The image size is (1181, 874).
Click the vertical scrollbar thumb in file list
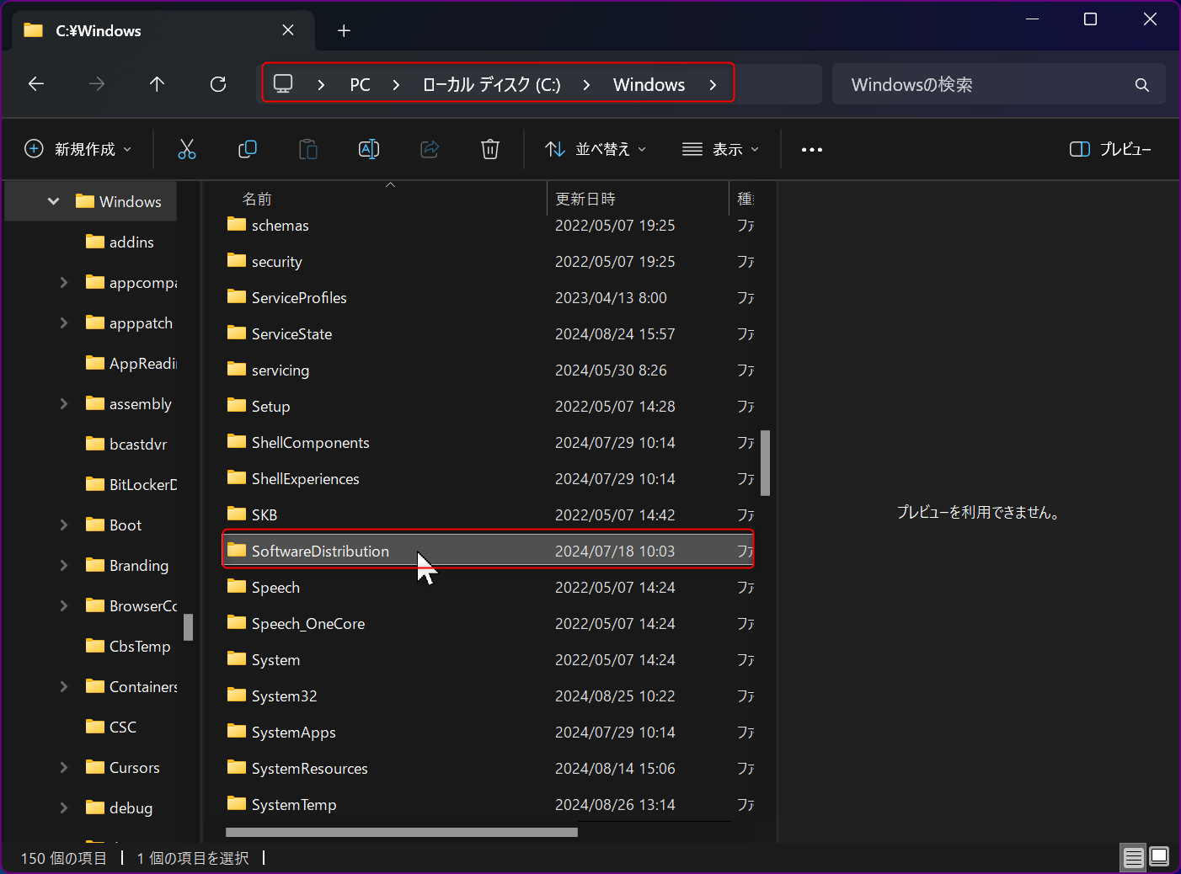[765, 463]
